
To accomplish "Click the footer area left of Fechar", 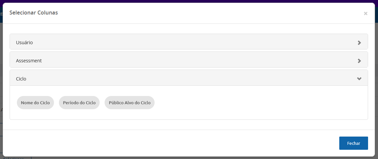I will (x=165, y=143).
